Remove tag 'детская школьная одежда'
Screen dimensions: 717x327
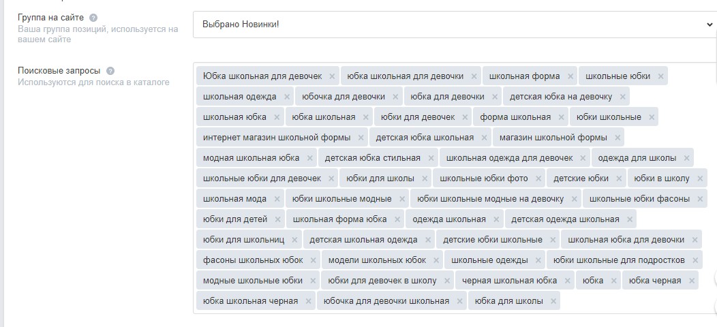point(427,240)
